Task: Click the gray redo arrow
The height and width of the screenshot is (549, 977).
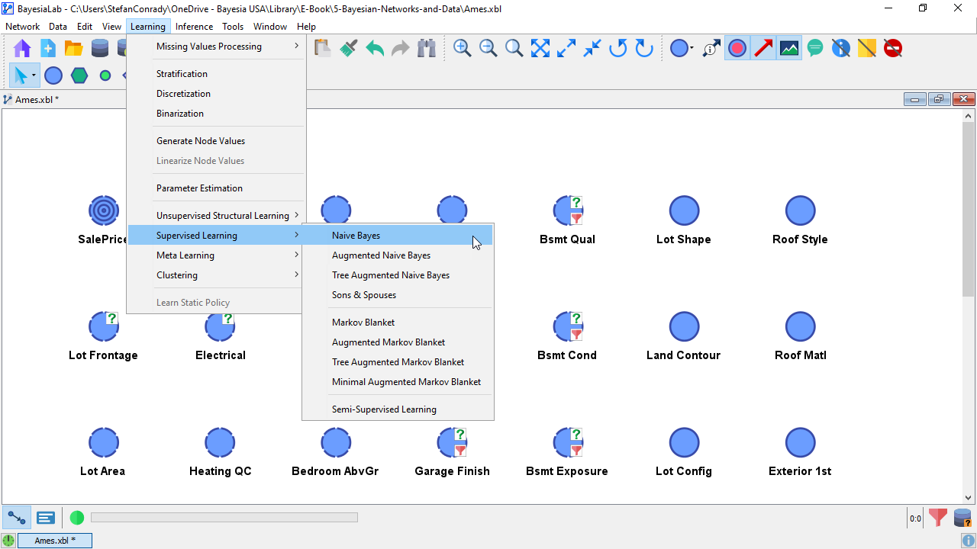Action: pos(400,49)
